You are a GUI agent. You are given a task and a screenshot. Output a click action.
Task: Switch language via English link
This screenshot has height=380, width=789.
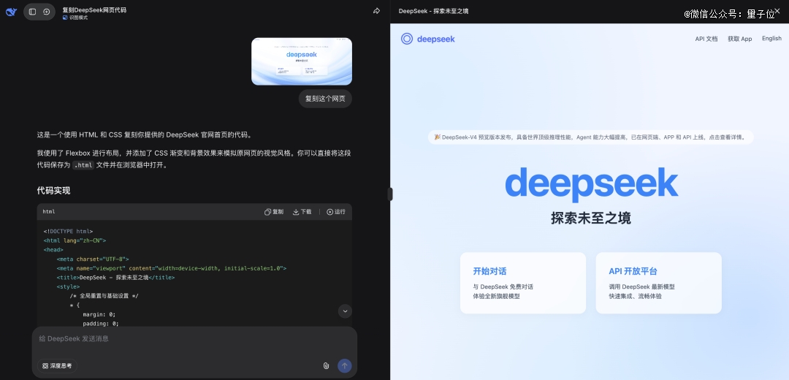point(771,39)
